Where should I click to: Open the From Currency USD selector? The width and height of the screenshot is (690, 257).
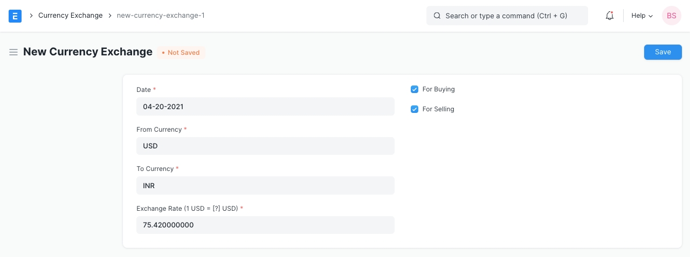[x=265, y=146]
